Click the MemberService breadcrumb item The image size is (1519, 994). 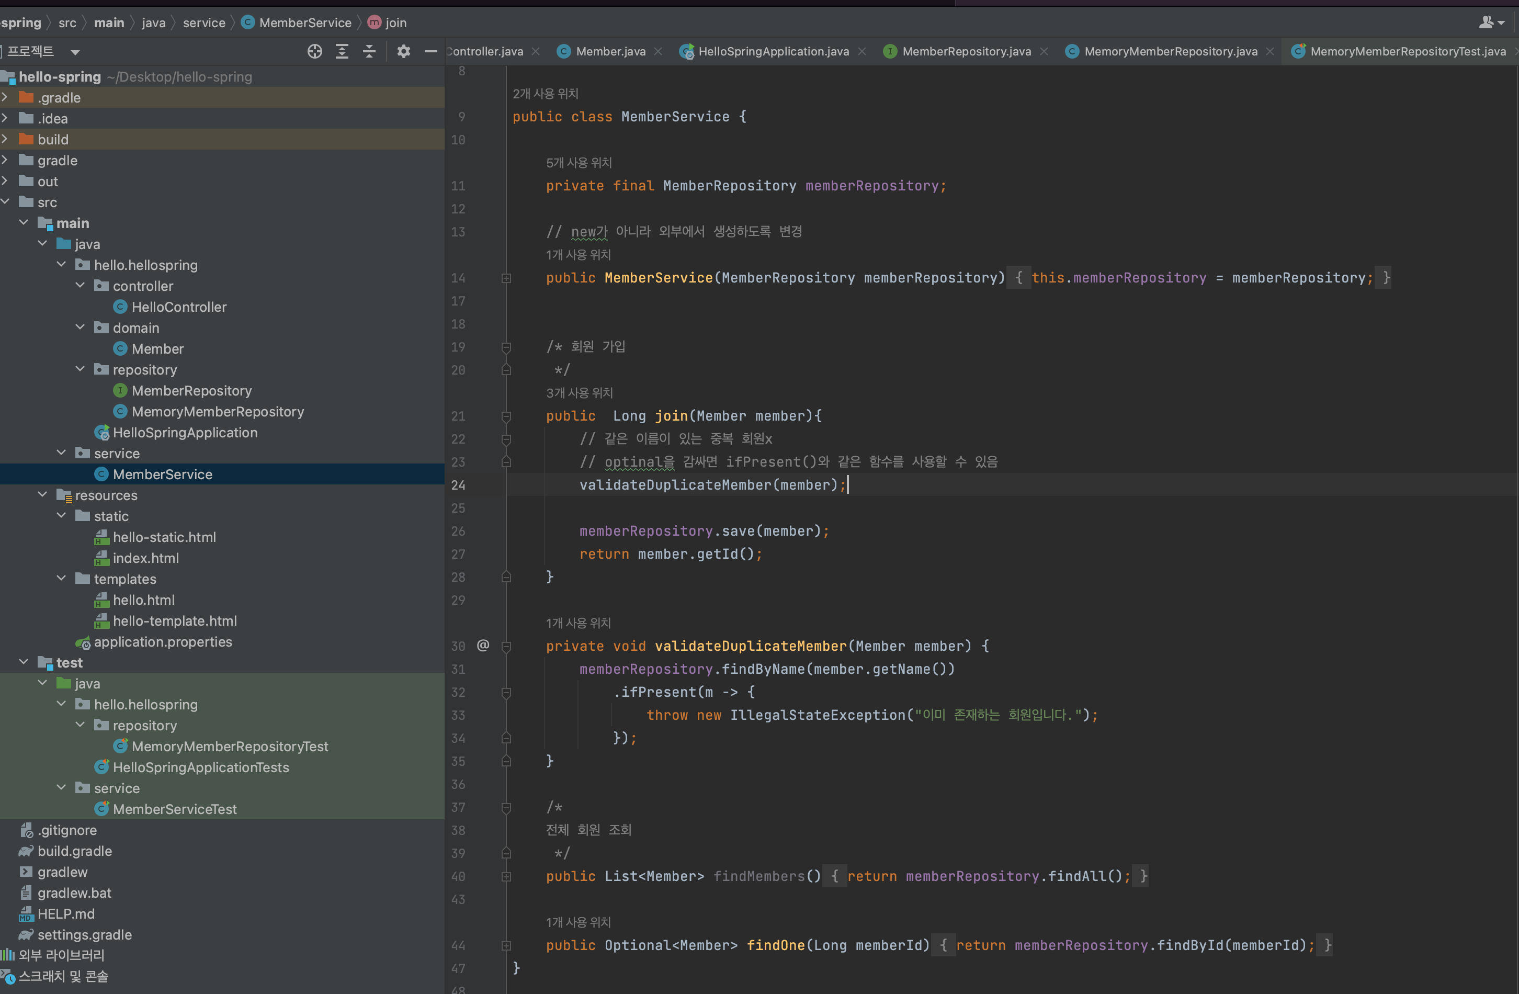(x=304, y=23)
